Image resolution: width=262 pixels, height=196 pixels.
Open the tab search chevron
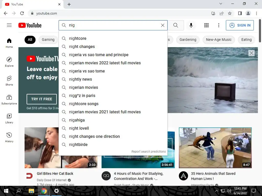[221, 4]
